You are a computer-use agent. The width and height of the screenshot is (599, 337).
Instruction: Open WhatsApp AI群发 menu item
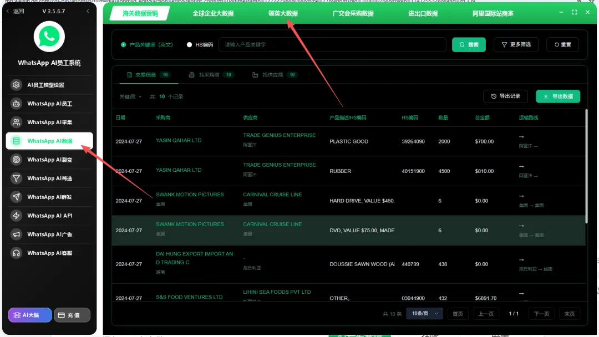pyautogui.click(x=49, y=197)
